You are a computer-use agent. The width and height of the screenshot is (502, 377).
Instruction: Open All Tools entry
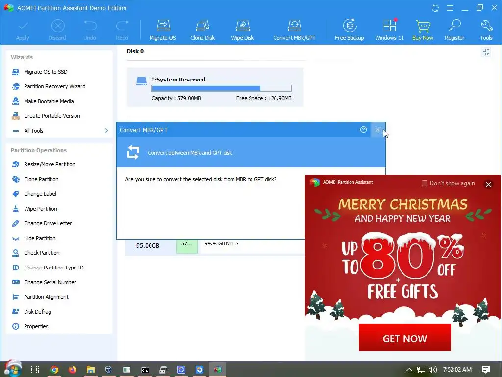[x=34, y=131]
